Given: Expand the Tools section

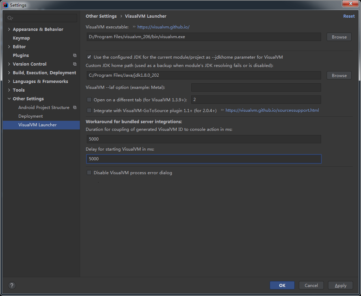Looking at the screenshot, I should [x=9, y=90].
